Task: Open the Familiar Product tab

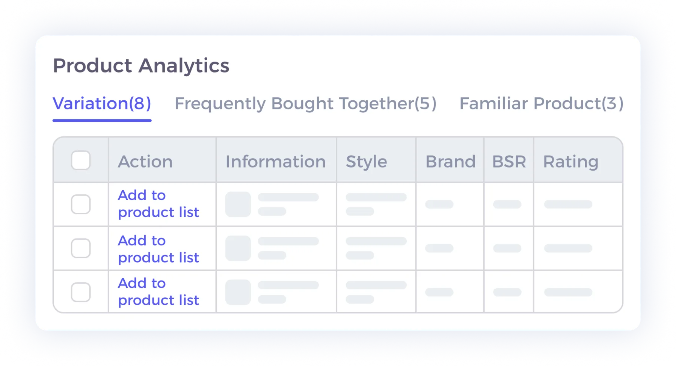Action: pos(541,104)
